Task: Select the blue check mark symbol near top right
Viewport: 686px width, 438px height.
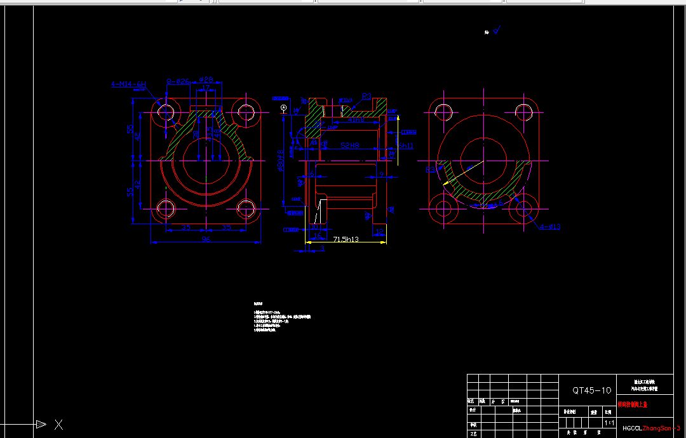Action: click(x=495, y=29)
